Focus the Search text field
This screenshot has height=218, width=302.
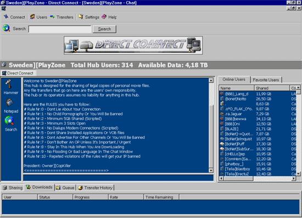(60, 29)
